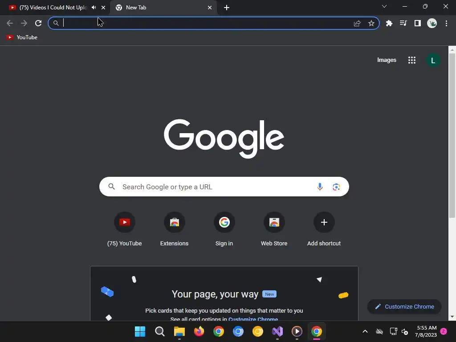Close the New Tab tab
The image size is (456, 342).
tap(210, 8)
